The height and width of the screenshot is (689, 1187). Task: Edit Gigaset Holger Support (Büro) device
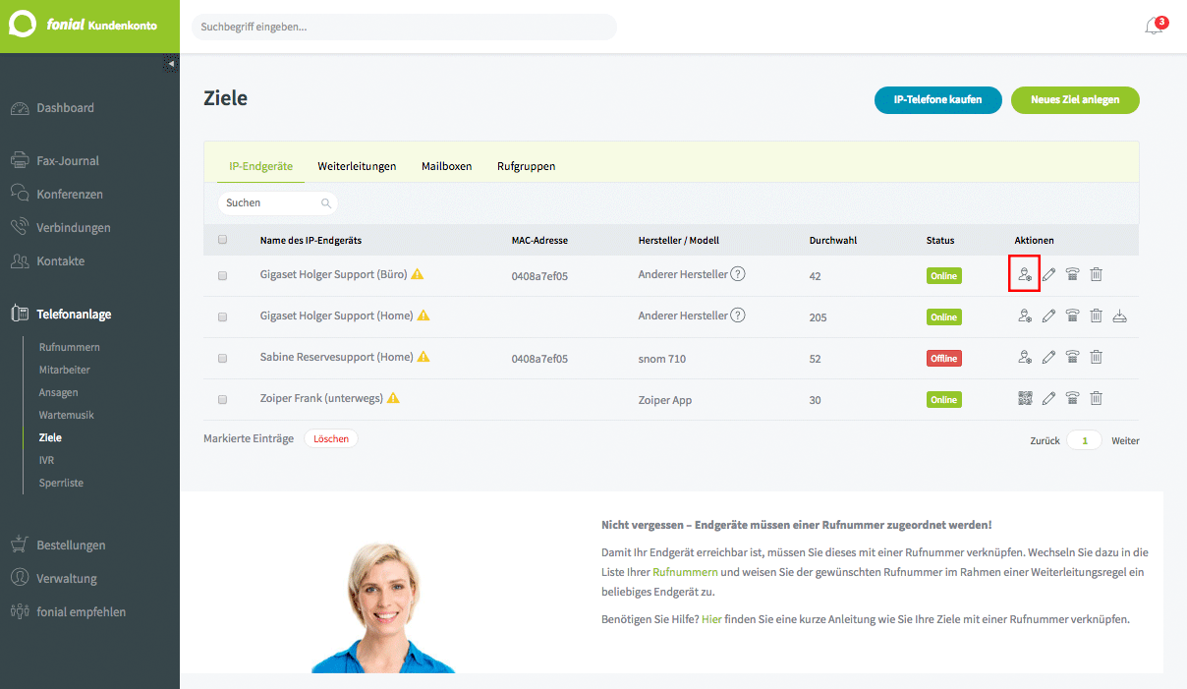point(1048,275)
